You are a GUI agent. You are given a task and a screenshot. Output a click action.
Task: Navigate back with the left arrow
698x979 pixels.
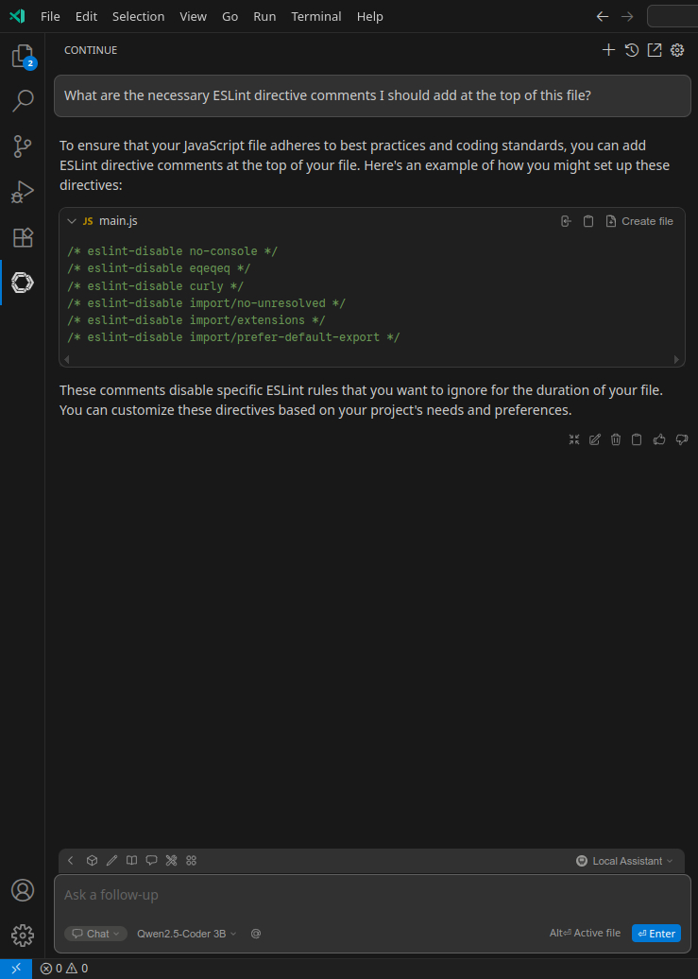pos(603,17)
